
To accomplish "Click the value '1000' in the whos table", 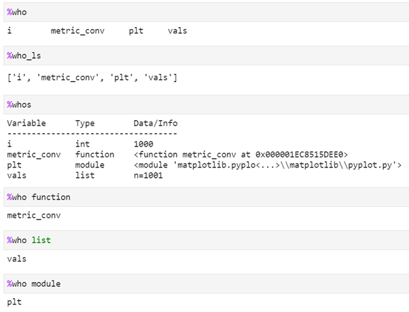I will pos(143,144).
